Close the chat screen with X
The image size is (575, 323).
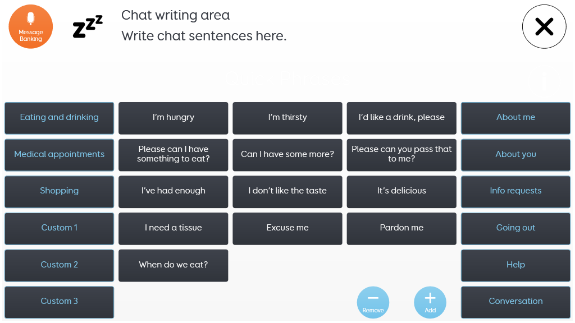tap(544, 26)
